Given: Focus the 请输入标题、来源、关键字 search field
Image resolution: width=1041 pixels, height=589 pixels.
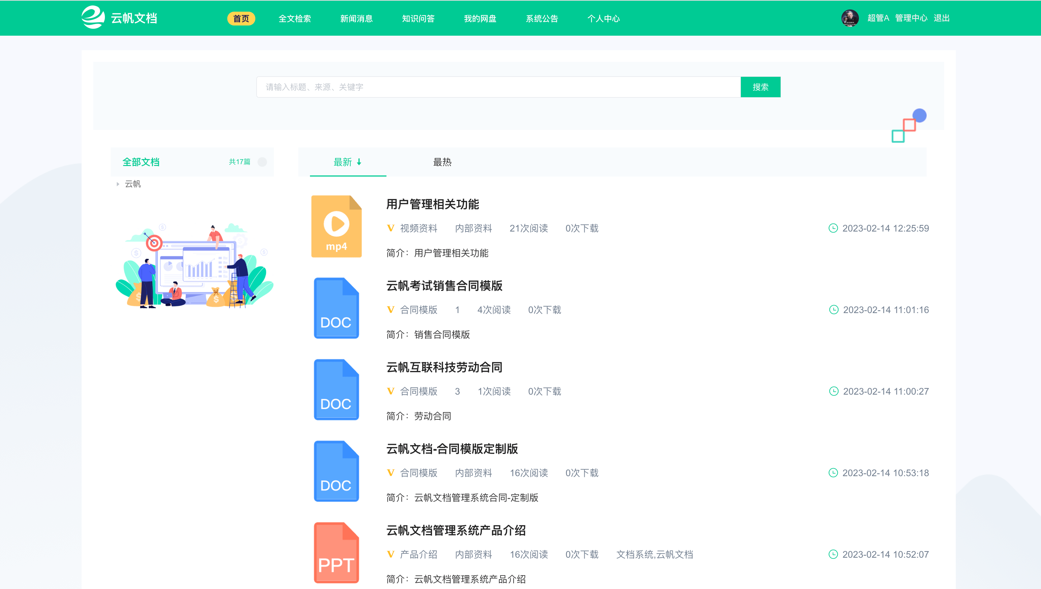Looking at the screenshot, I should pyautogui.click(x=499, y=87).
